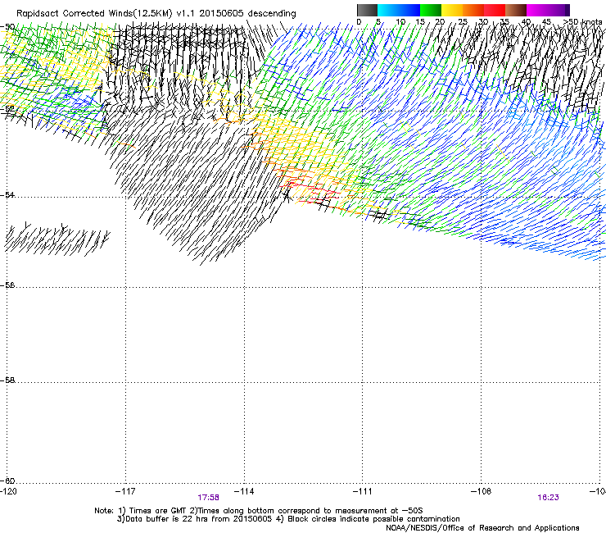Click the -120 longitude axis label
Screen dimensions: 606x533
click(x=9, y=491)
